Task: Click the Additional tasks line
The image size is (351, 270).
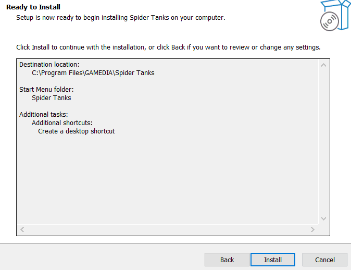Action: pos(43,115)
